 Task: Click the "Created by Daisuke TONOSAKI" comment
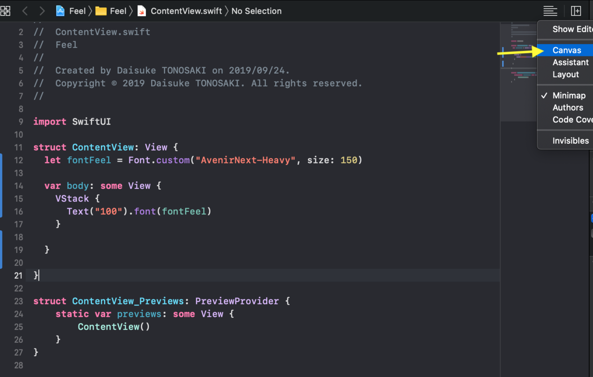pos(162,71)
